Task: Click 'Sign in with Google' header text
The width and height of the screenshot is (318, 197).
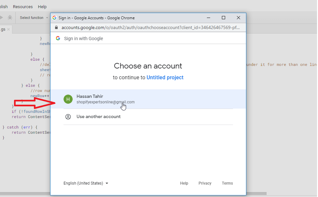Action: coord(83,38)
